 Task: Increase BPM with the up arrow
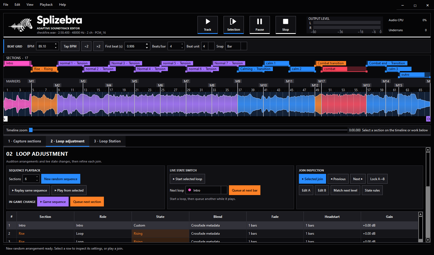56,44
